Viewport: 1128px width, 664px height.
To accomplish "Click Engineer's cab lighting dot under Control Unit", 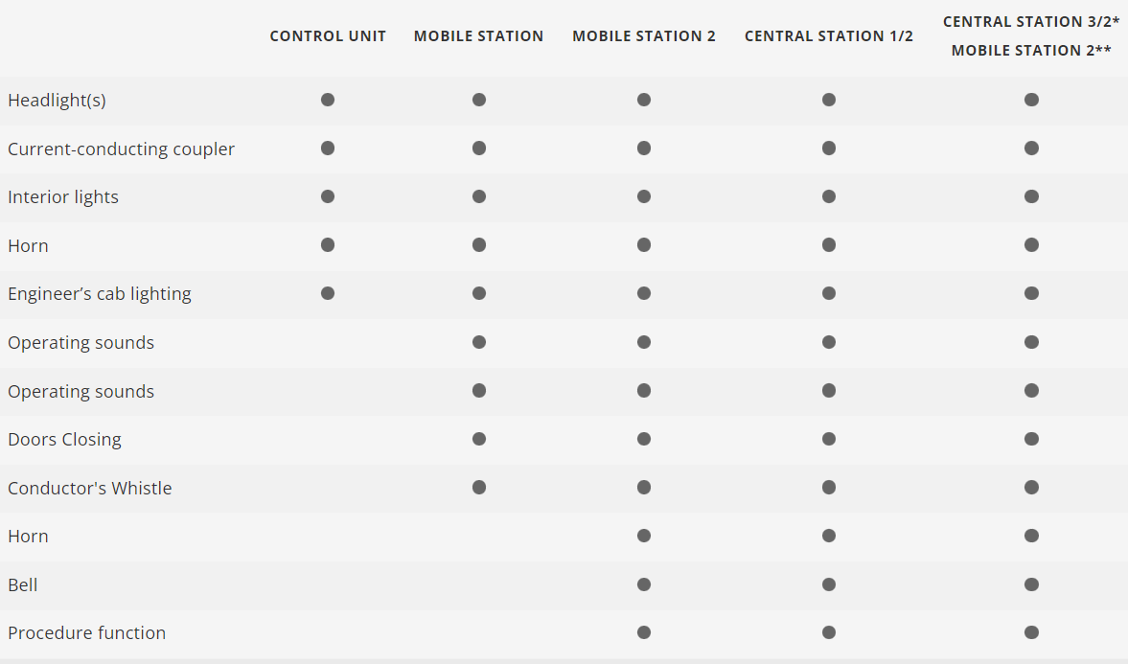I will click(328, 293).
